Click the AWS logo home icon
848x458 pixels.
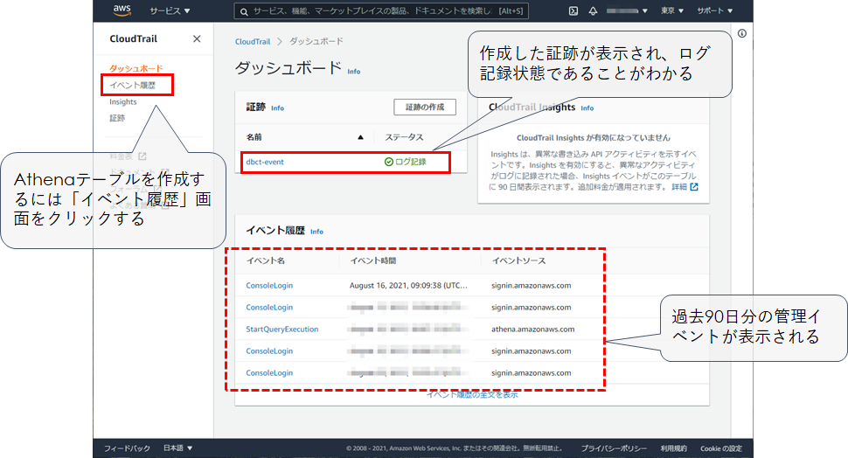tap(122, 10)
